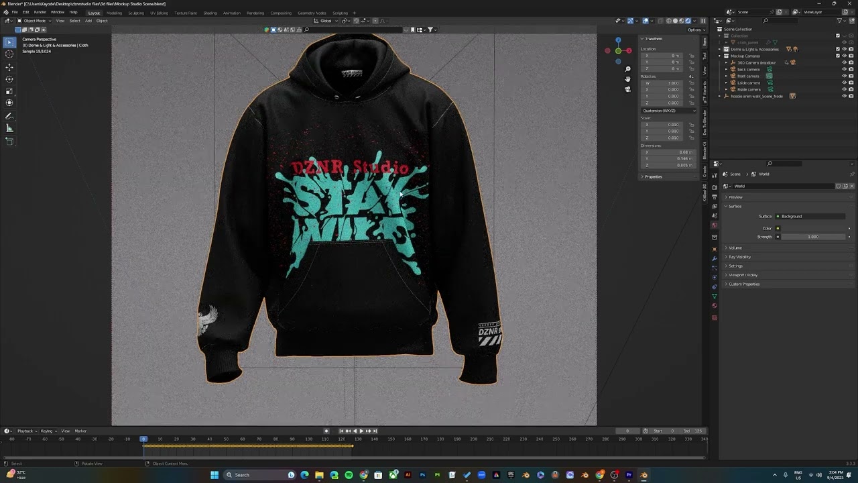The width and height of the screenshot is (858, 483).
Task: Open the Texture properties checker tab
Action: 715,317
